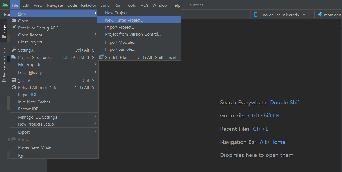This screenshot has height=172, width=342.
Task: Select New Flutter Project from submenu
Action: click(139, 20)
